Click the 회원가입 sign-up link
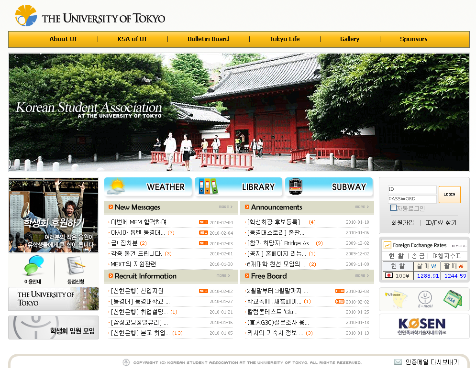Image resolution: width=476 pixels, height=382 pixels. click(x=402, y=222)
